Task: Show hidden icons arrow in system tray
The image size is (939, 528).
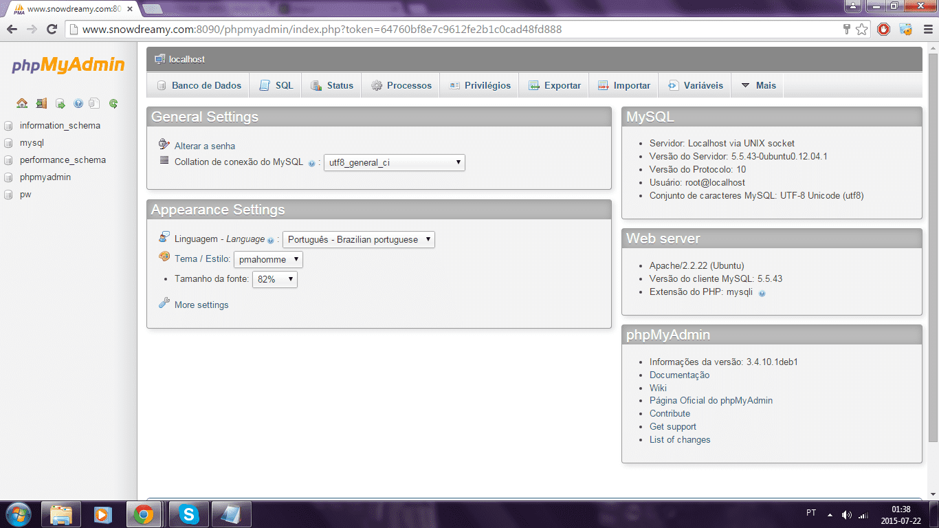Action: click(x=830, y=515)
